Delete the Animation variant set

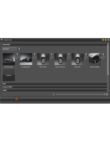[19, 49]
